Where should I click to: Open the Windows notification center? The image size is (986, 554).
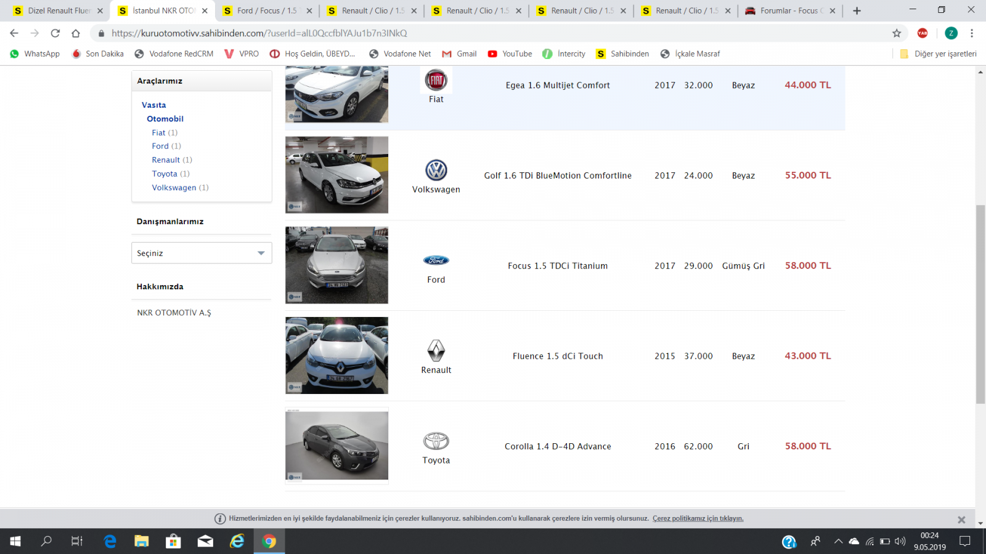click(x=965, y=541)
